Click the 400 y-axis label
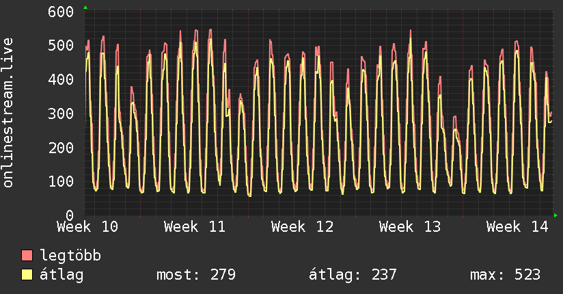Viewport: 563px width, 294px height. tap(61, 79)
